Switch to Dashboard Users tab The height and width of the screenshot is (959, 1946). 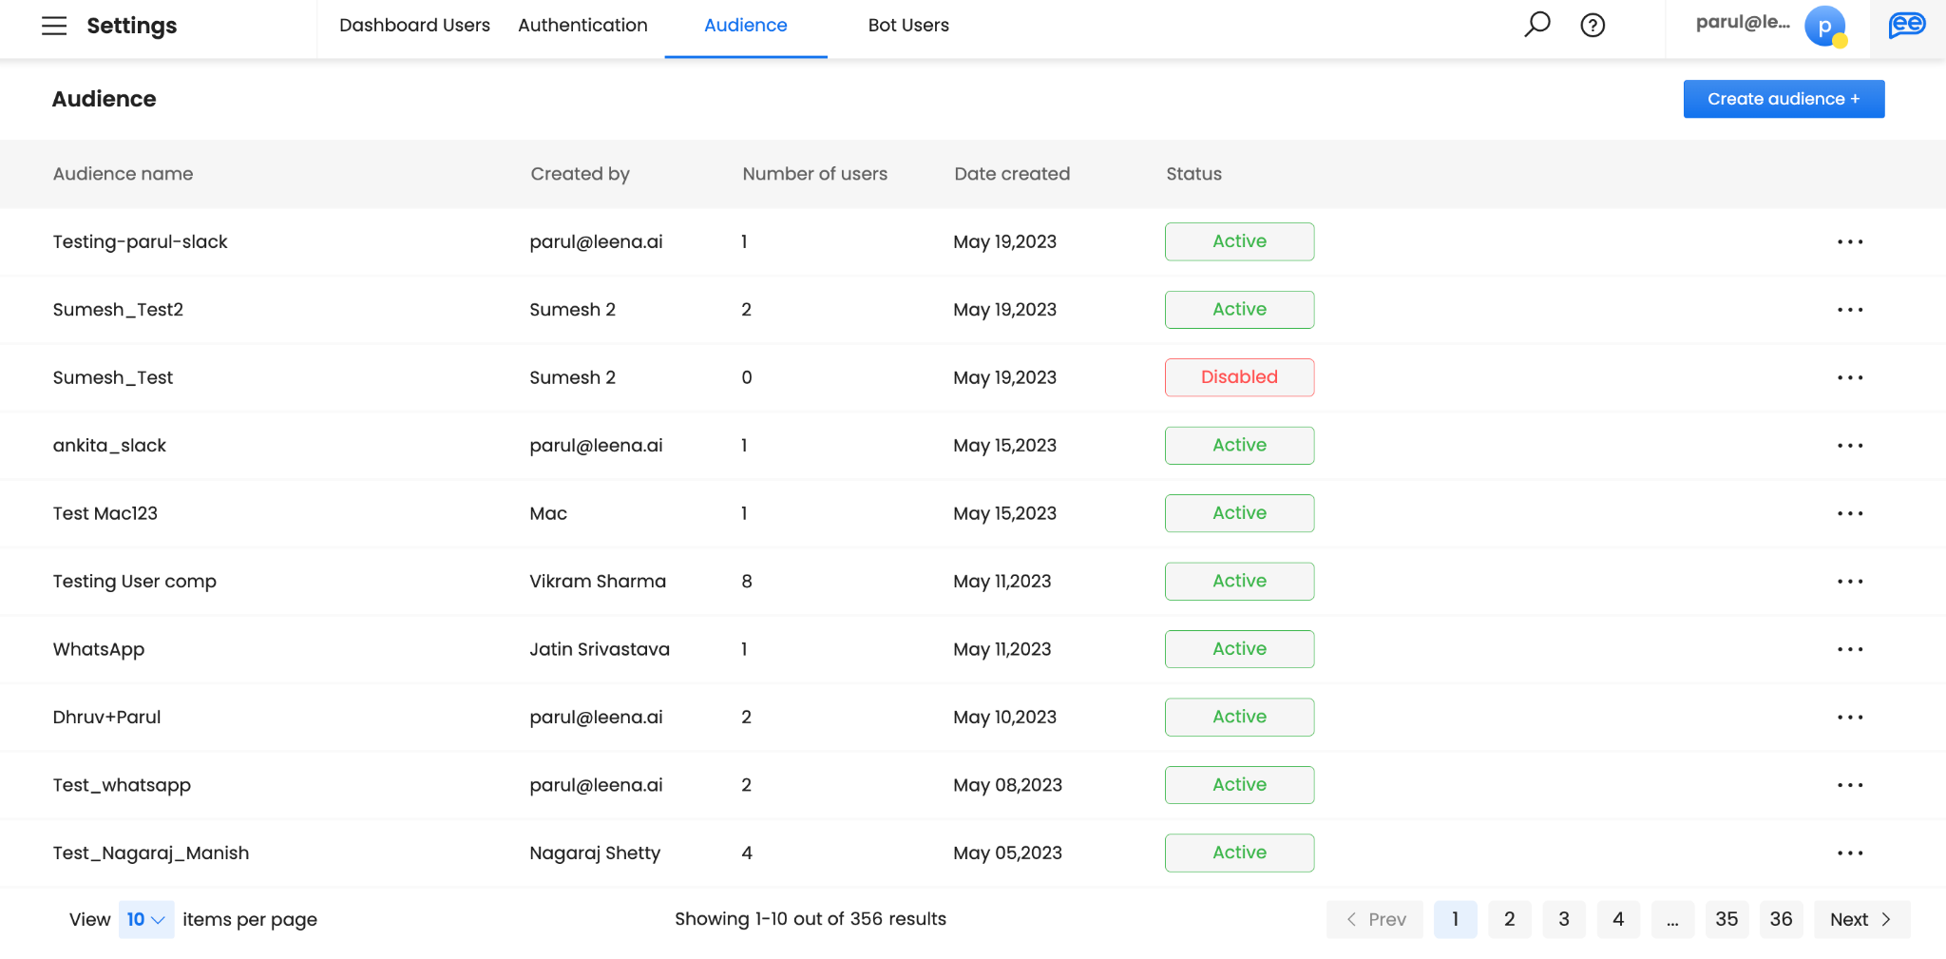[414, 26]
